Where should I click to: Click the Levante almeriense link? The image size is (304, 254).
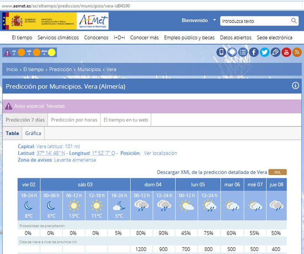75,160
